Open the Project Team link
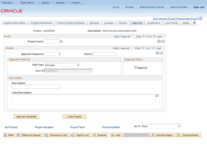The image size is (207, 155). click(x=77, y=127)
